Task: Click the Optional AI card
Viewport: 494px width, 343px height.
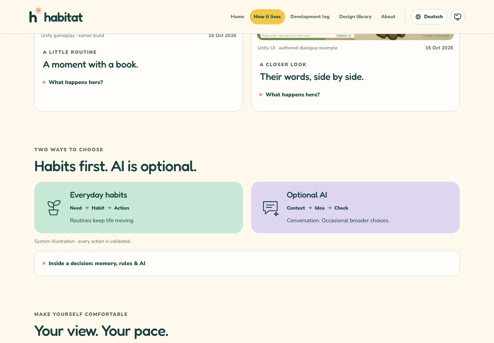Action: point(355,208)
